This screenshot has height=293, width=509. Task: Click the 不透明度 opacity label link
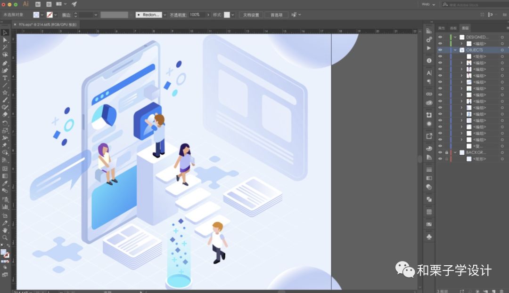[178, 15]
